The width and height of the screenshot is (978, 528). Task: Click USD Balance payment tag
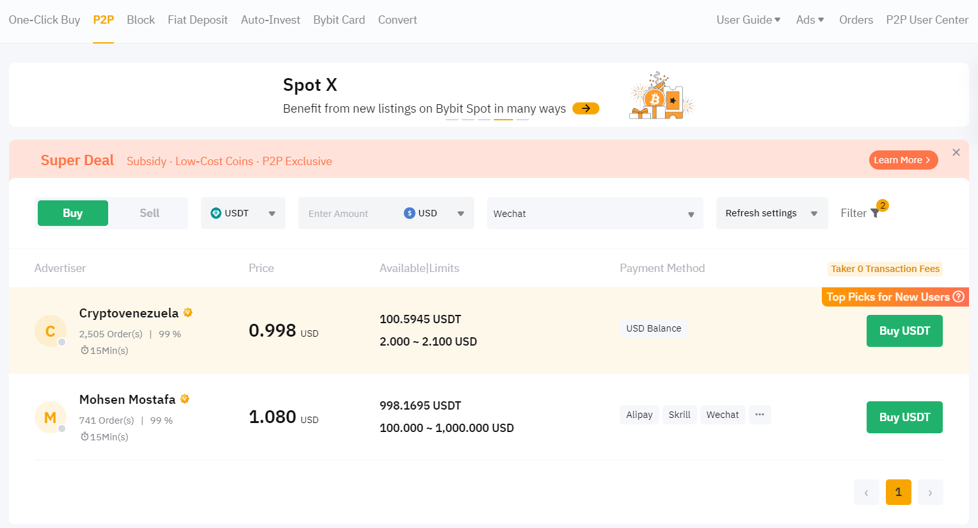[653, 328]
